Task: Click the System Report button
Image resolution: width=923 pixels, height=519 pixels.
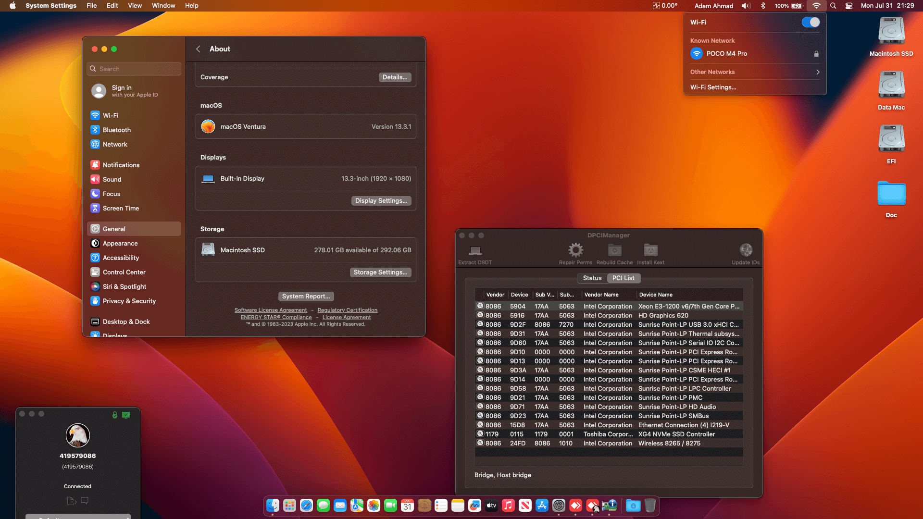Action: [306, 296]
